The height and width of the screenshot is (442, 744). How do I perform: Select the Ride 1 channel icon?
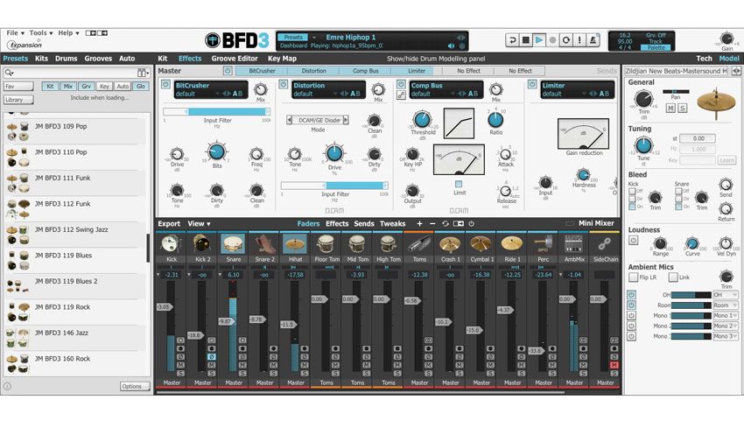tap(512, 244)
